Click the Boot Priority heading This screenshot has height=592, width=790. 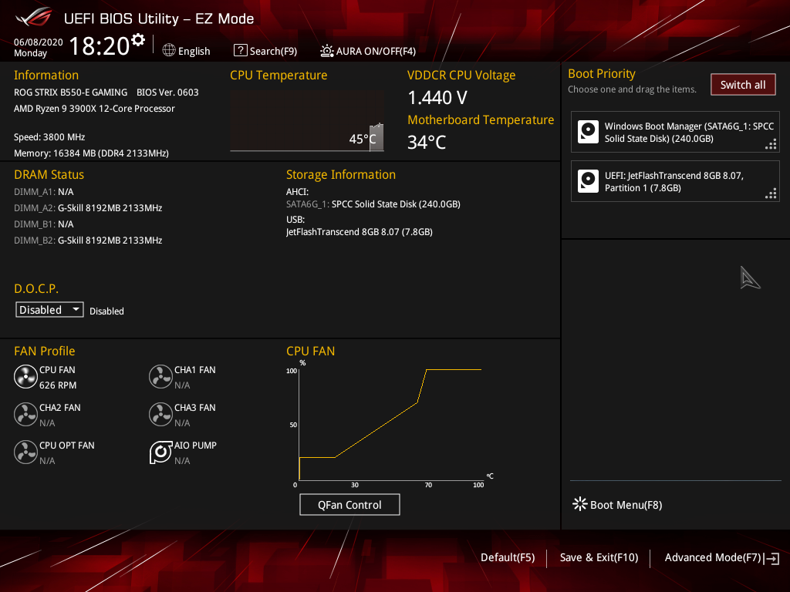pyautogui.click(x=602, y=74)
